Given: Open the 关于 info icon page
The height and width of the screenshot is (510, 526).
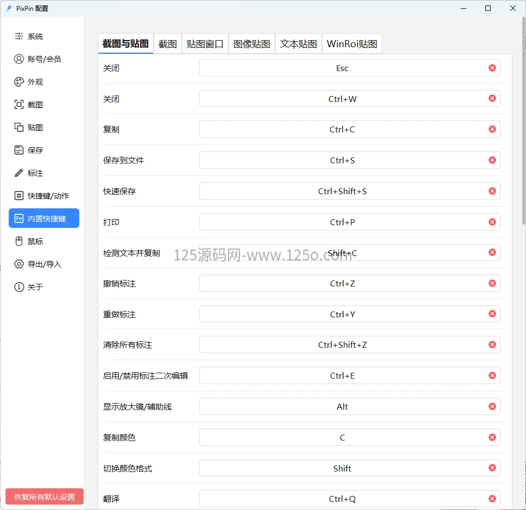Looking at the screenshot, I should pos(19,287).
